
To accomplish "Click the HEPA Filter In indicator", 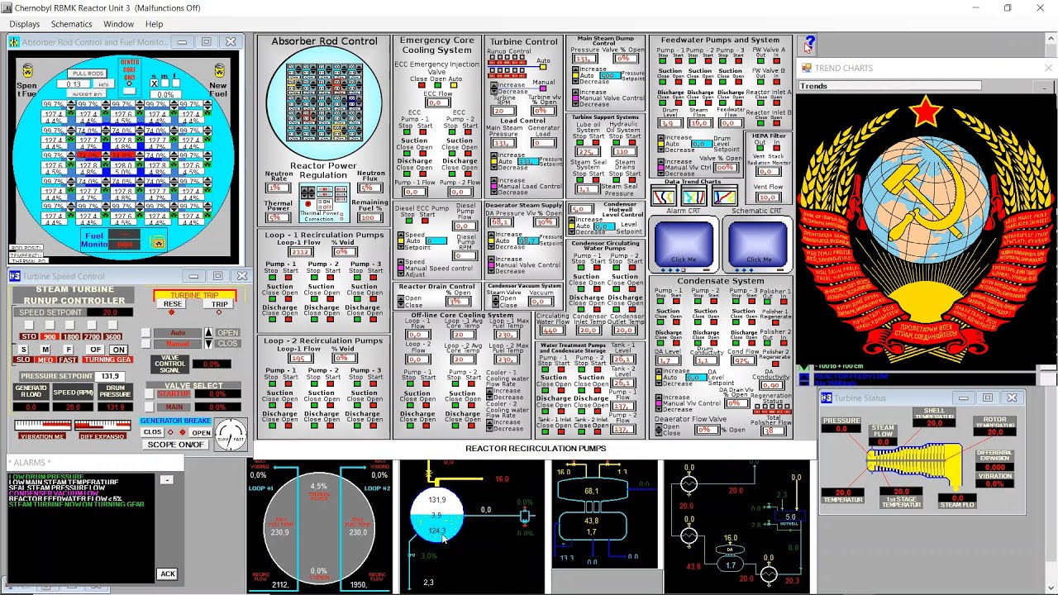I will coord(777,150).
